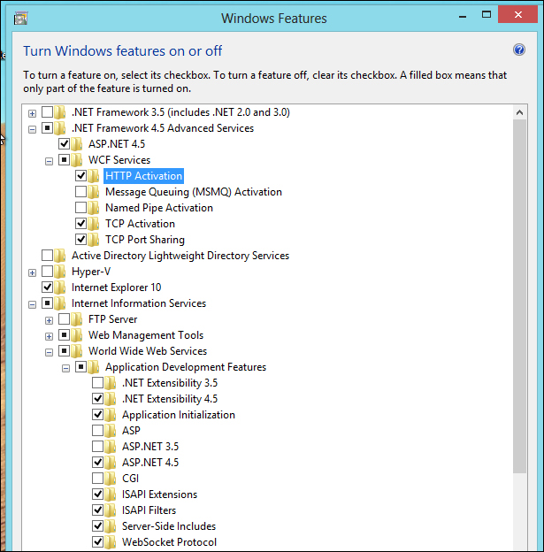Expand the .NET Framework 3.5 node
Viewport: 544px width, 552px height.
pos(33,112)
